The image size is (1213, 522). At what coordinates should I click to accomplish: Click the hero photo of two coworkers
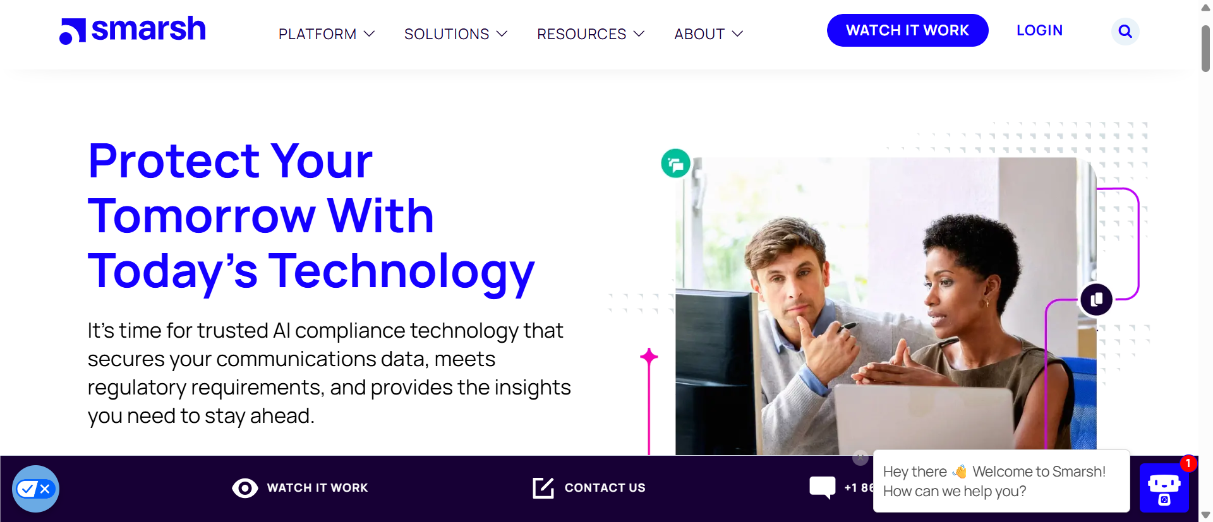[886, 306]
